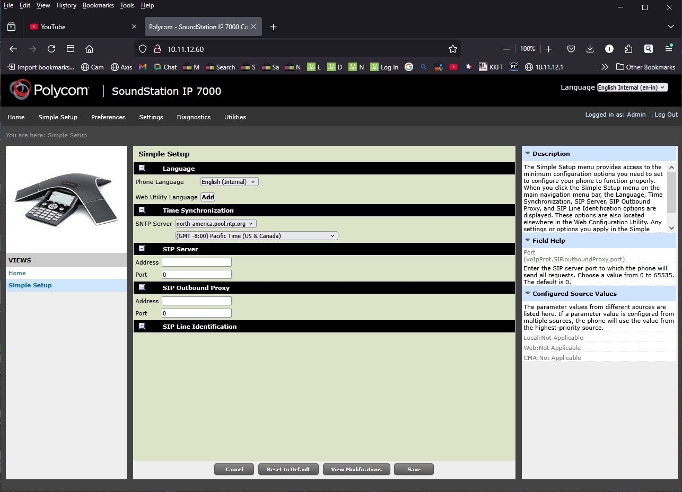Click the Polycom logo

[49, 90]
